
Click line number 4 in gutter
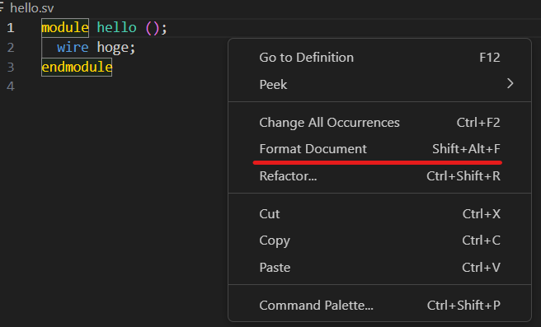[x=11, y=86]
